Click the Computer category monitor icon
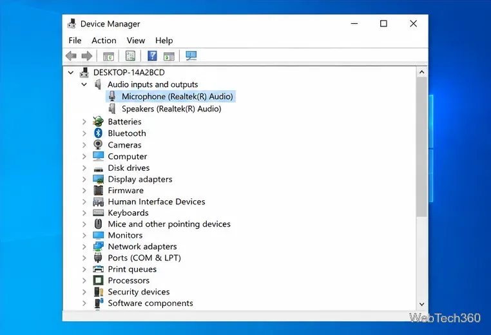Viewport: 491px width, 335px height. [99, 157]
